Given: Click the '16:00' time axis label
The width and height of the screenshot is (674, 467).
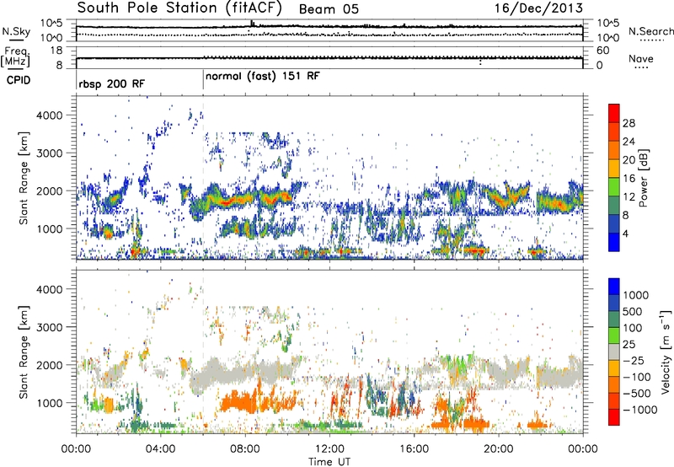Looking at the screenshot, I should coord(414,449).
